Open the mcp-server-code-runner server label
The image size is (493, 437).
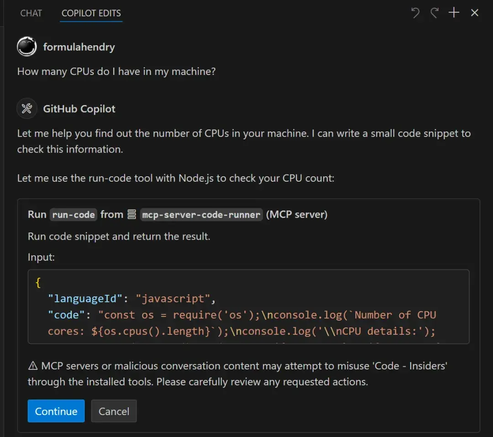[201, 215]
